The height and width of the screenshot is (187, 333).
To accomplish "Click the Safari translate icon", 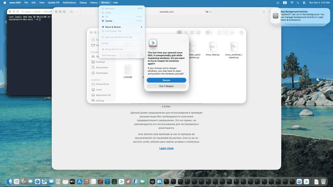I will 207,12.
